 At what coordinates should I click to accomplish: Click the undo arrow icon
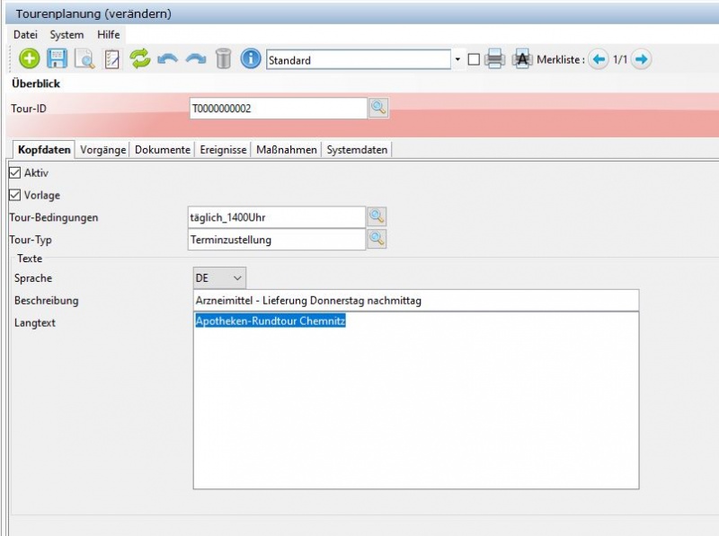tap(167, 59)
